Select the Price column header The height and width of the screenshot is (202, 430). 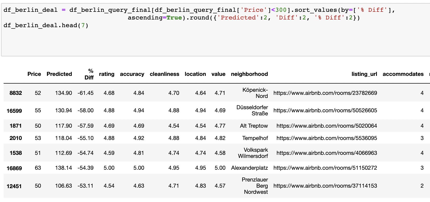(34, 74)
